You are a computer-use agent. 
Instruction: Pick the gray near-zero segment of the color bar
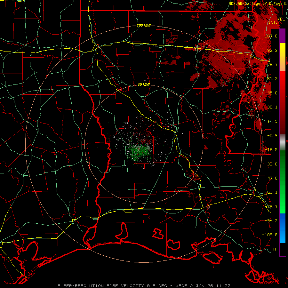[x=283, y=142]
